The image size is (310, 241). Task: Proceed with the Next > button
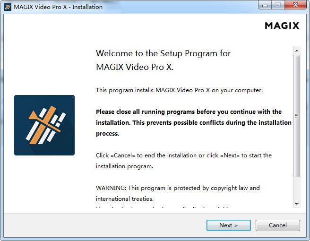[229, 225]
